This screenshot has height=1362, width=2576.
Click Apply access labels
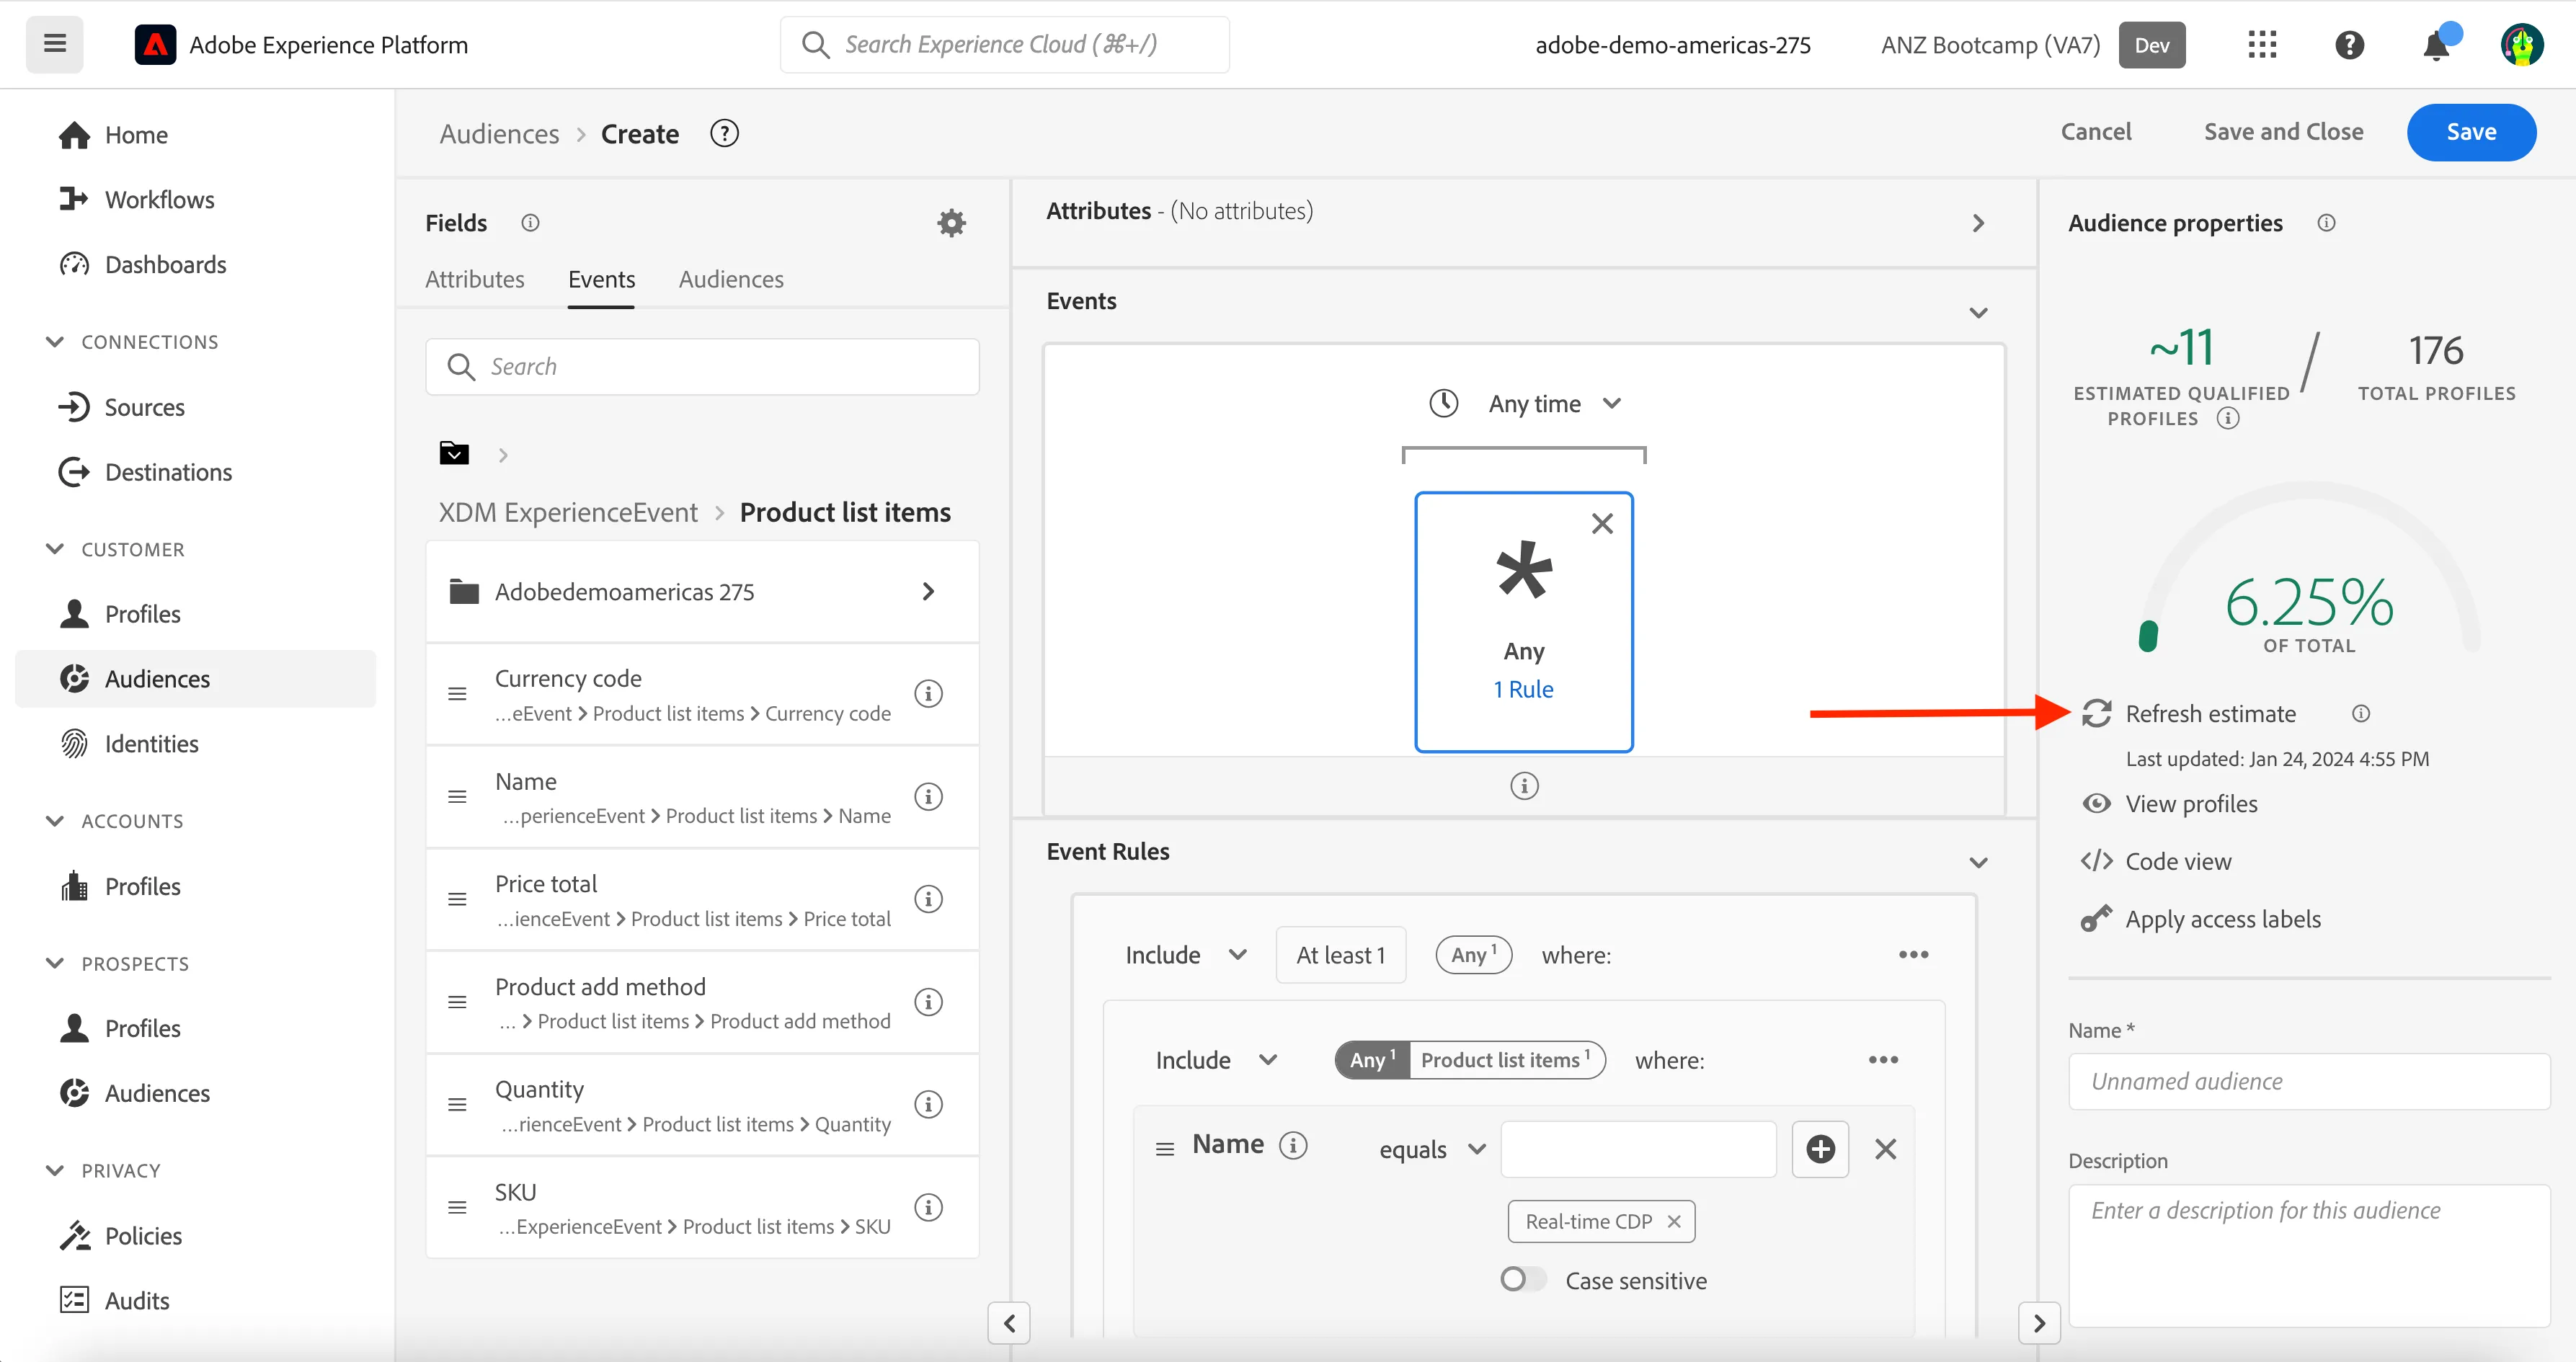(2222, 919)
